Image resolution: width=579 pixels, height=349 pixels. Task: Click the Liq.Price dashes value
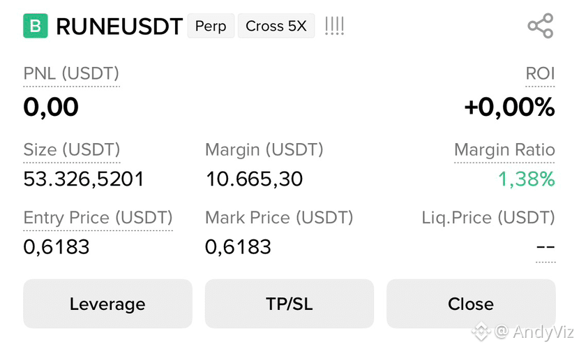click(546, 246)
